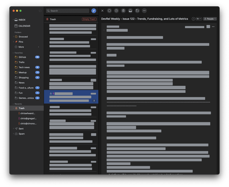229x187 pixels.
Task: Open the Trello folder
Action: [21, 62]
